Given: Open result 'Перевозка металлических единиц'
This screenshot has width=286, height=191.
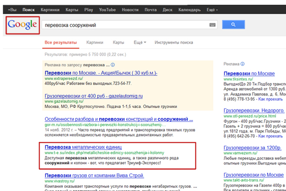Looking at the screenshot, I should click(83, 147).
